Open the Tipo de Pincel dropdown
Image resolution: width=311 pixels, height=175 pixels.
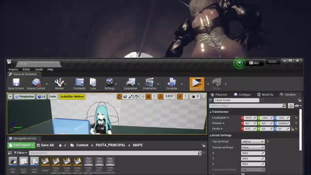coord(253,142)
